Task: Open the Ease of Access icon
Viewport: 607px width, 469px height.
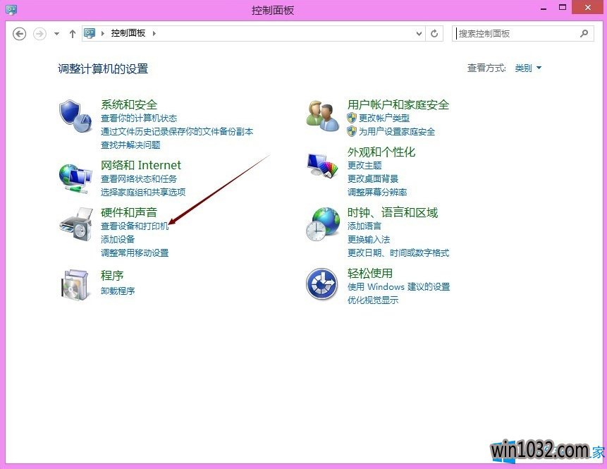Action: (321, 284)
